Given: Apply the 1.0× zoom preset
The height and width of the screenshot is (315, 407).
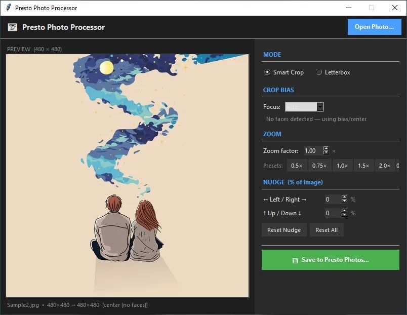Looking at the screenshot, I should pos(342,166).
